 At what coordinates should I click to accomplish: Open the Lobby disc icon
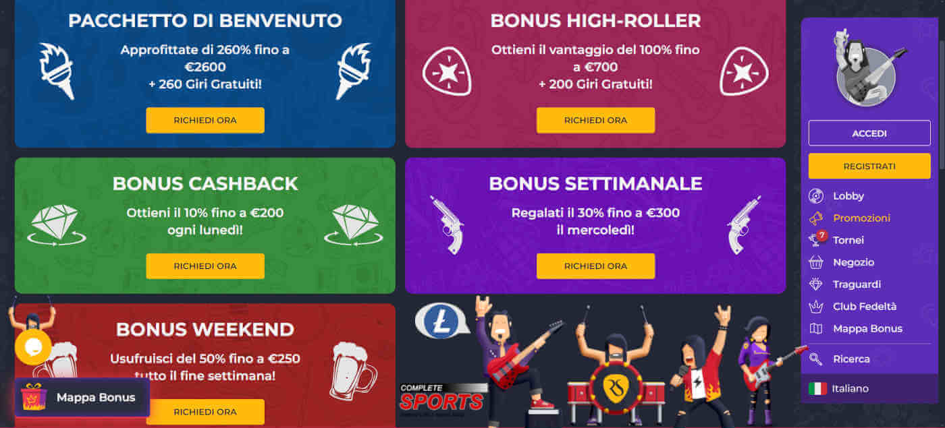pos(816,196)
